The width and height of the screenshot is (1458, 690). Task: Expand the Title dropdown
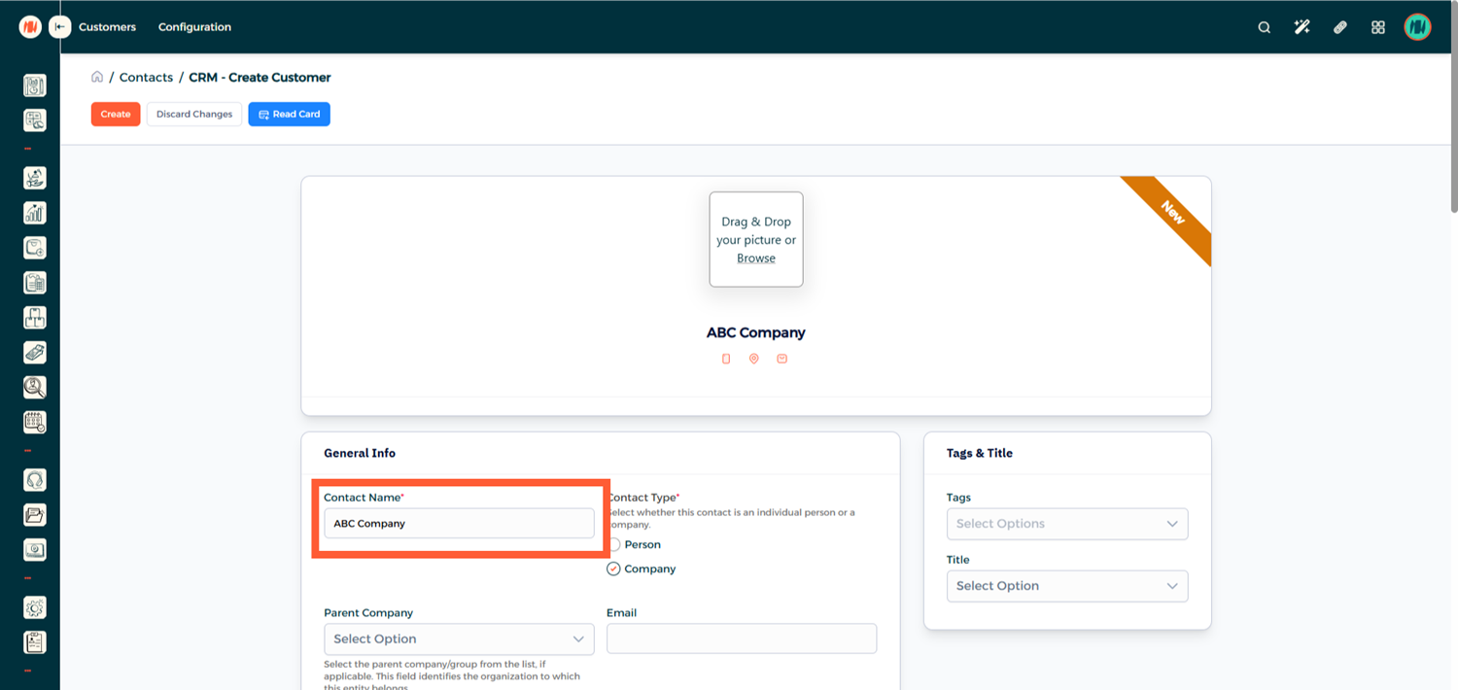(1066, 586)
